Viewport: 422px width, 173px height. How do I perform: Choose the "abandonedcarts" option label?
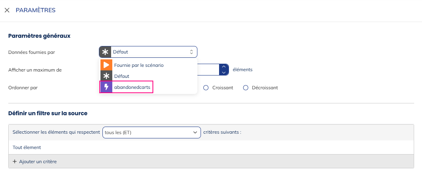point(132,87)
